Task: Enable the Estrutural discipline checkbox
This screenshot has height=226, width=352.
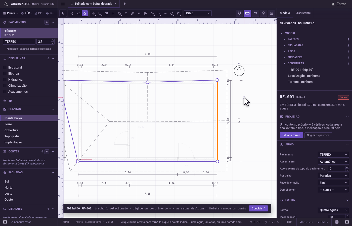Action: tap(5, 68)
